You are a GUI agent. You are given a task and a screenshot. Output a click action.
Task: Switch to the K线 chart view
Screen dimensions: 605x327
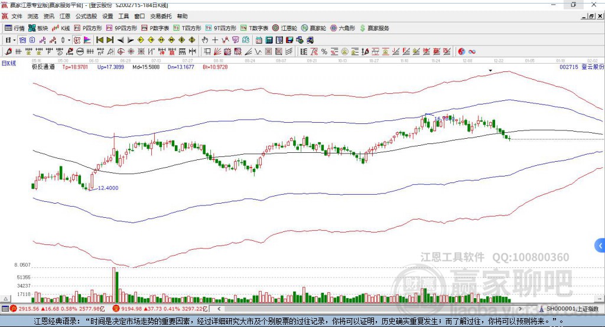pyautogui.click(x=61, y=28)
